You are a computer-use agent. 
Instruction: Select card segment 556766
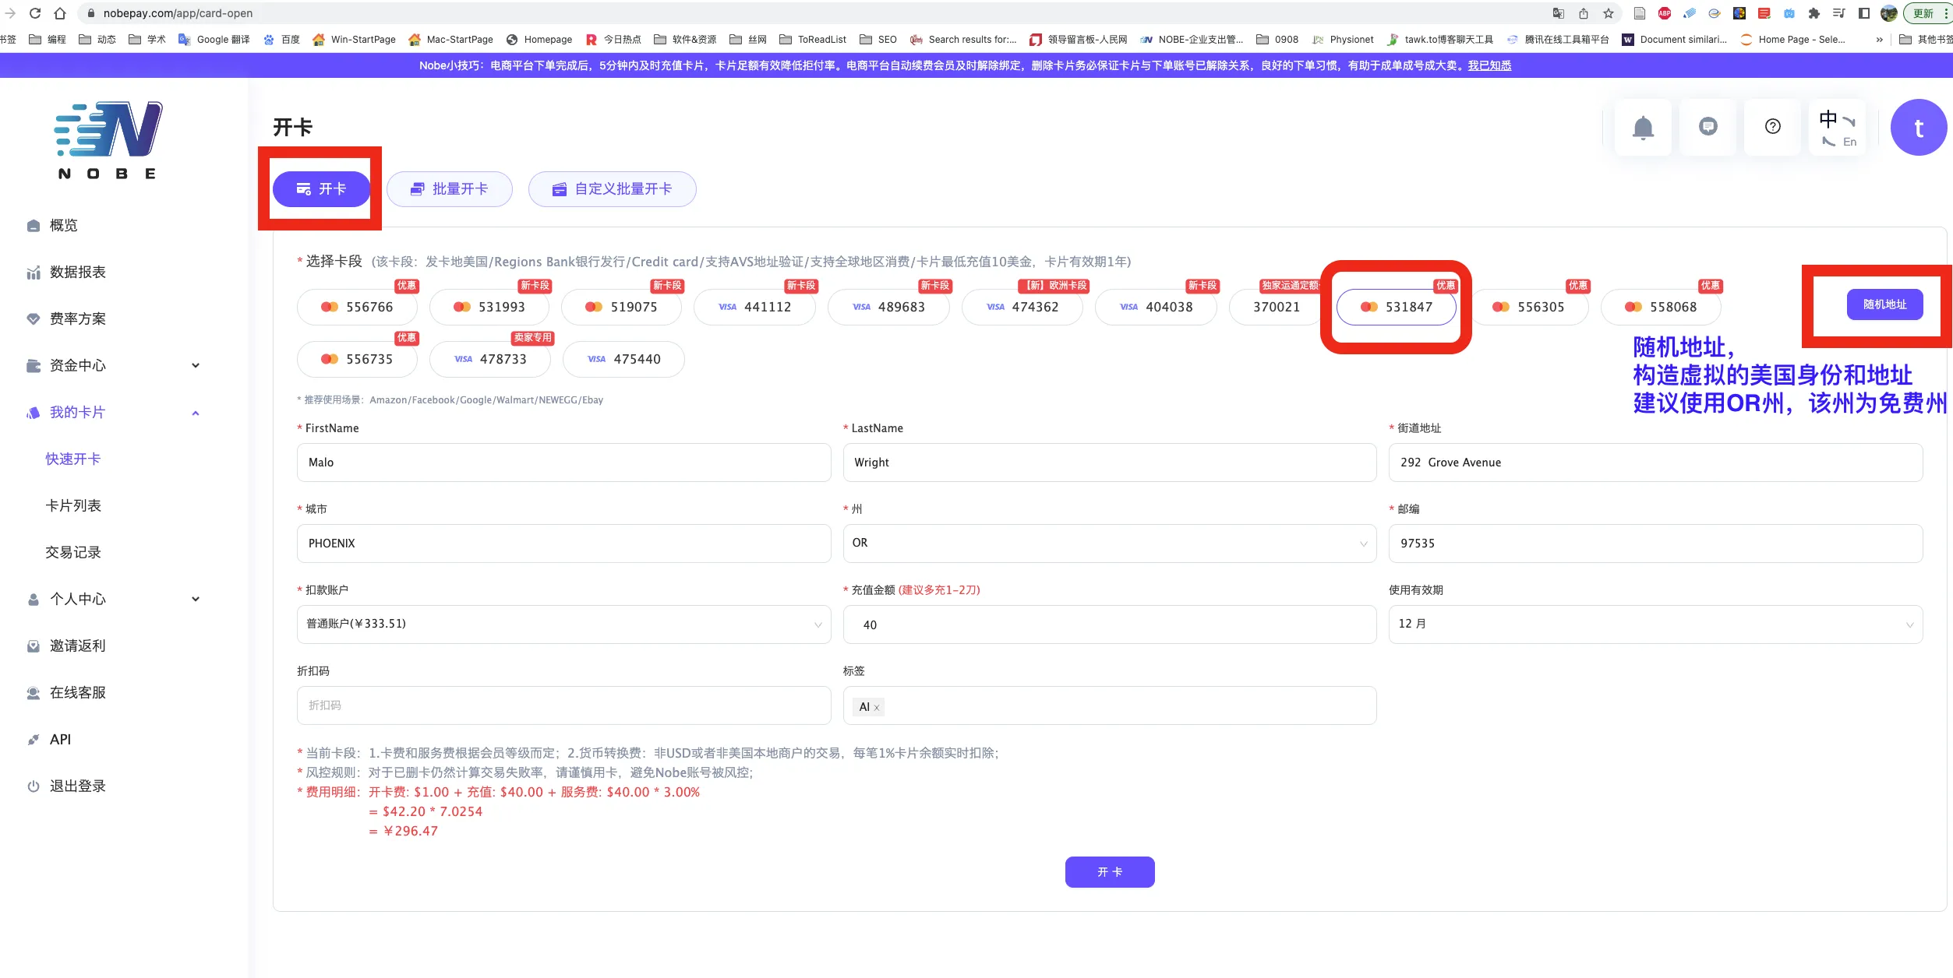[x=358, y=307]
